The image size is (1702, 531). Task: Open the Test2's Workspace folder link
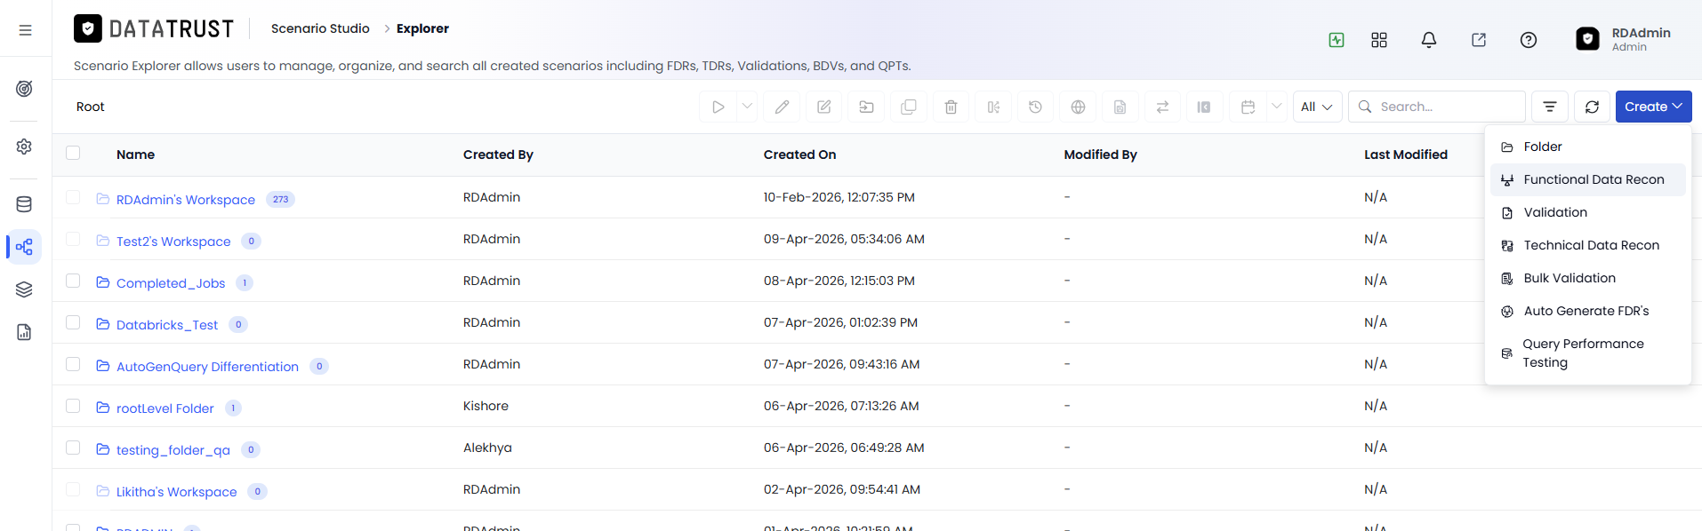173,242
